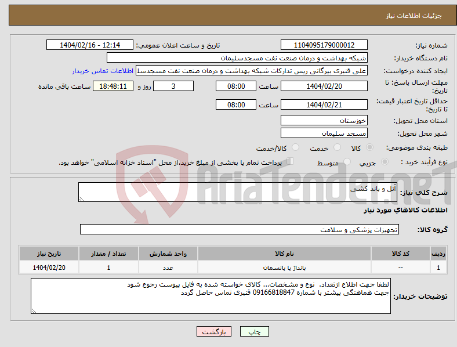
Task: Click the شماره نیاز label
Action: click(x=431, y=45)
